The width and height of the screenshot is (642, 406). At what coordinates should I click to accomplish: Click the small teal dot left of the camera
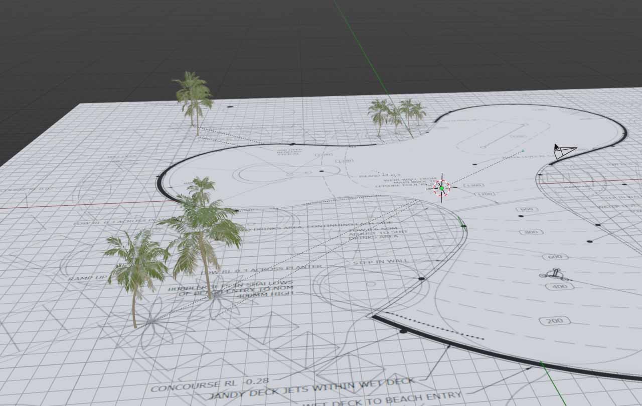tap(523, 150)
